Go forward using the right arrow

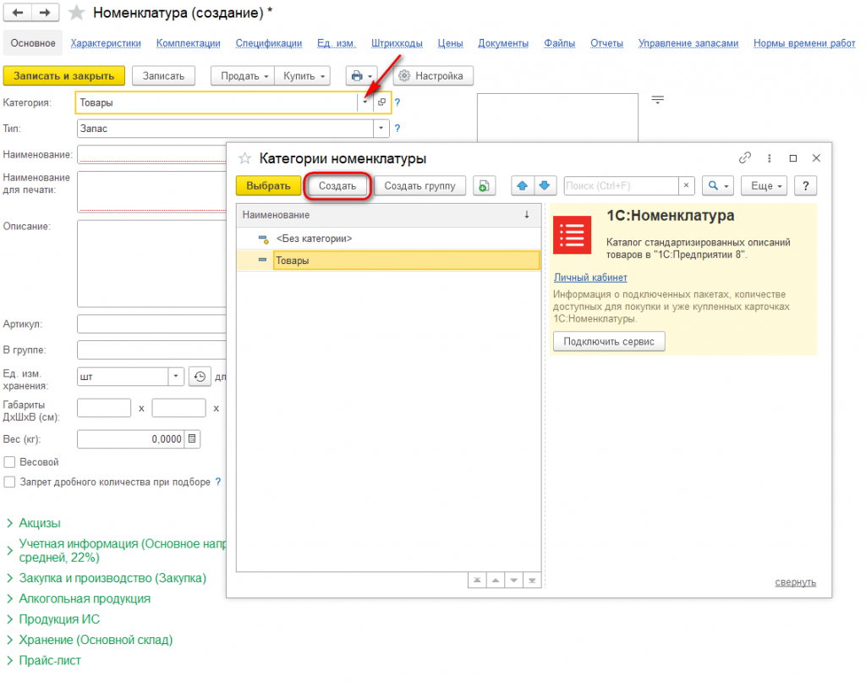point(46,12)
